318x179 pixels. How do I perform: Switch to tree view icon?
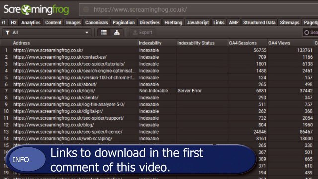[x=117, y=32]
